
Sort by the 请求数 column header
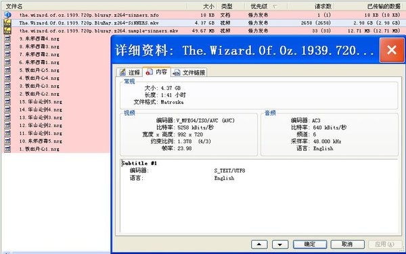tap(311, 6)
